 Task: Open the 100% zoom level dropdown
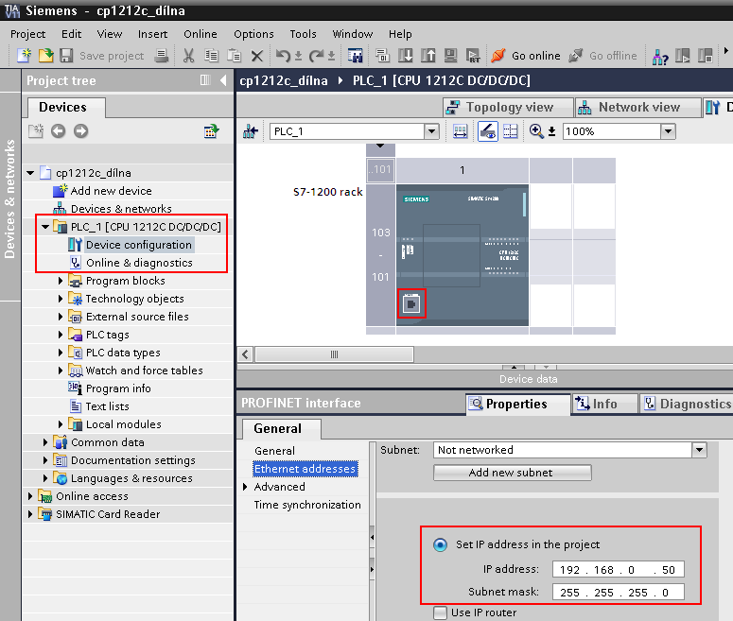click(669, 131)
